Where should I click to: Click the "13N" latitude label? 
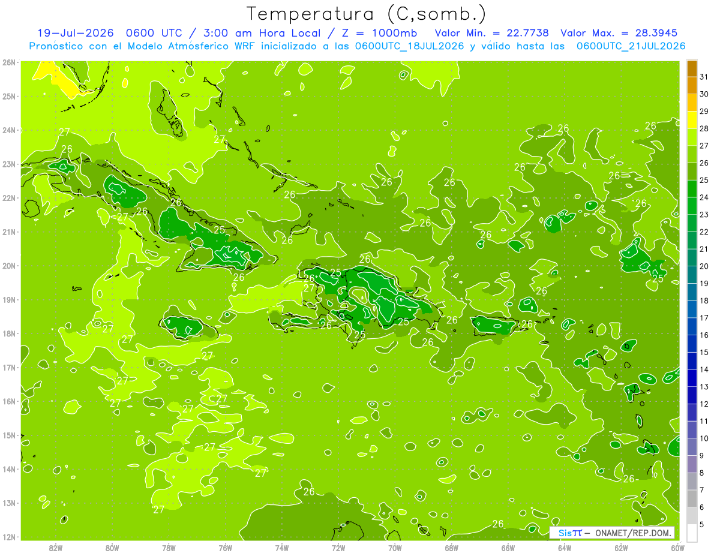point(8,503)
